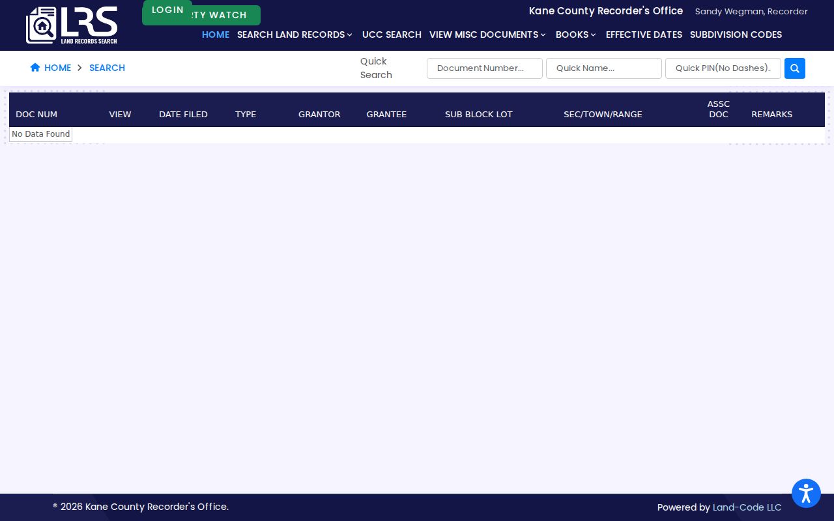This screenshot has width=834, height=521.
Task: Click the GRANTEE column header
Action: (x=386, y=114)
